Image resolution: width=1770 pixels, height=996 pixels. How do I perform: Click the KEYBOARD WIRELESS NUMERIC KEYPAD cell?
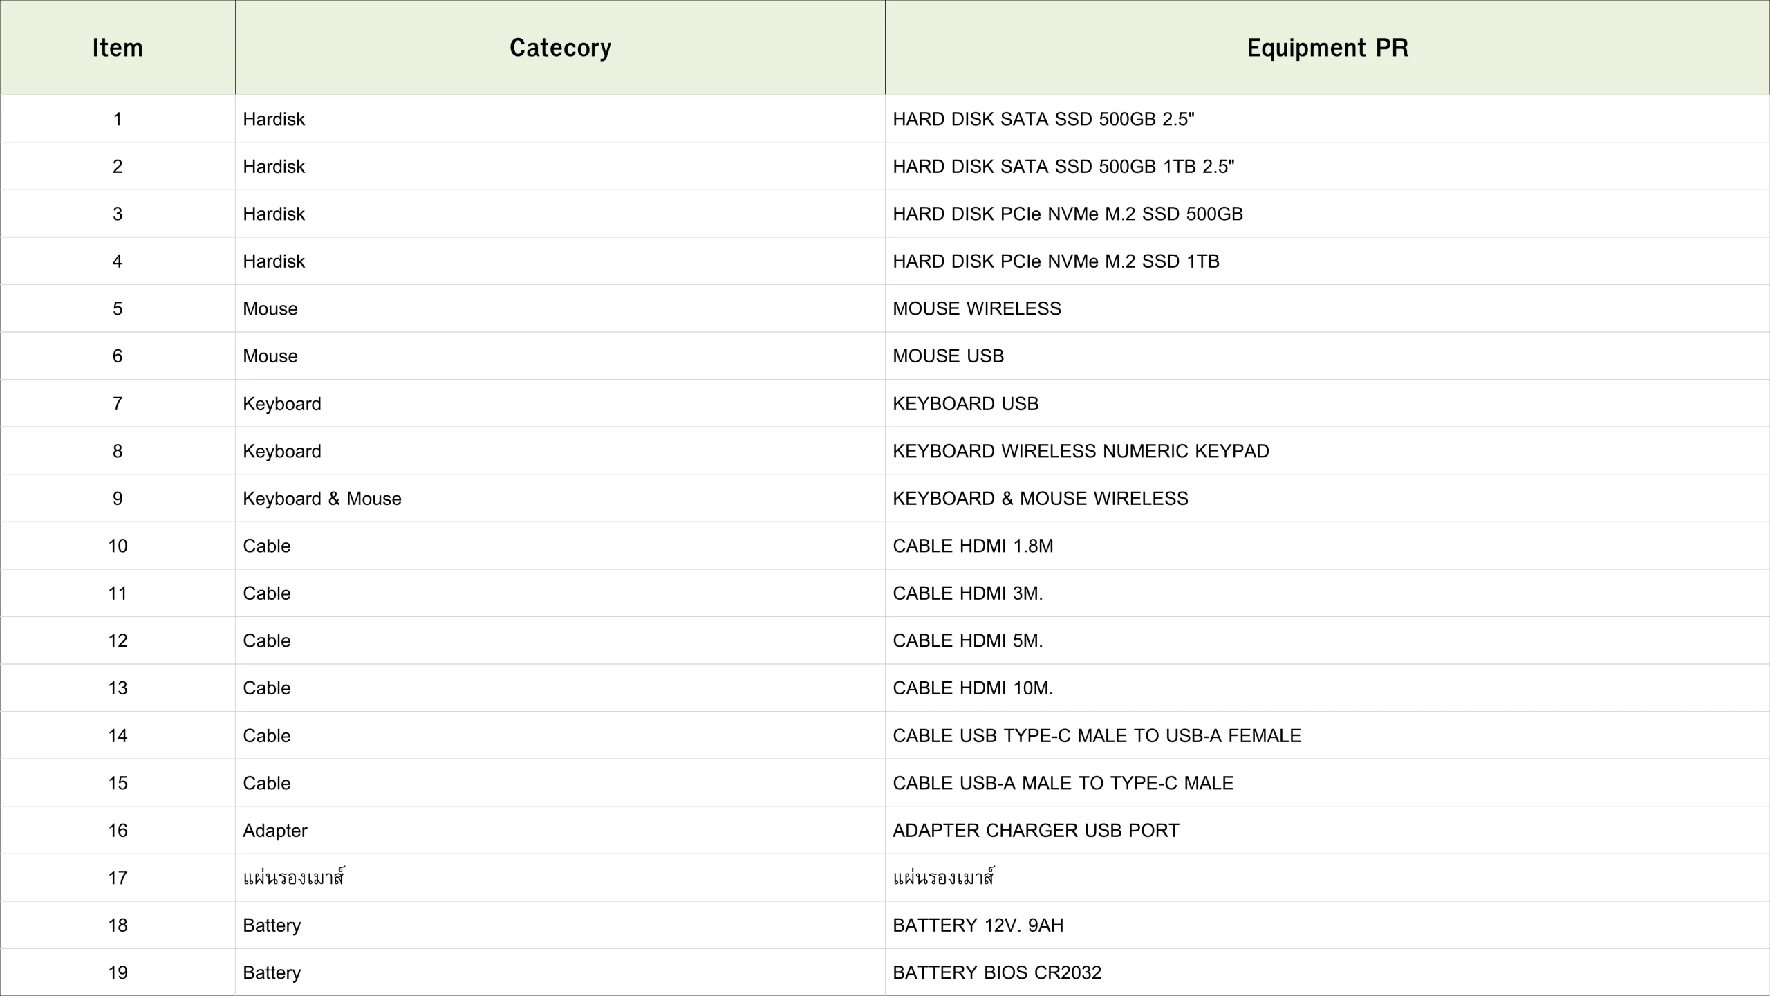tap(1081, 451)
